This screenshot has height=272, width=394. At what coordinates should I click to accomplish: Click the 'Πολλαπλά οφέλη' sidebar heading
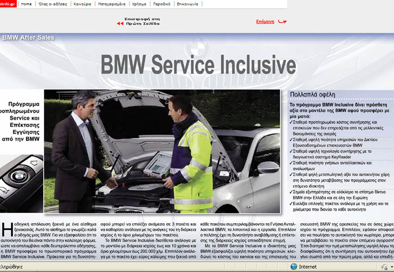click(x=312, y=94)
